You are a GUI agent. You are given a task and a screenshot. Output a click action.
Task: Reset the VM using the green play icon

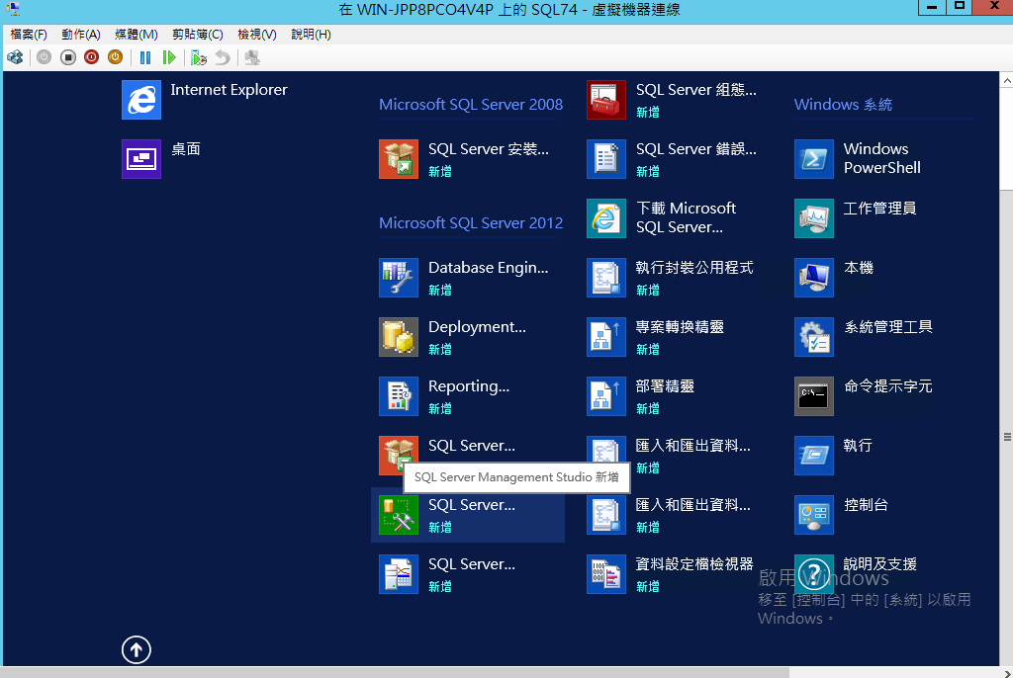pyautogui.click(x=169, y=57)
